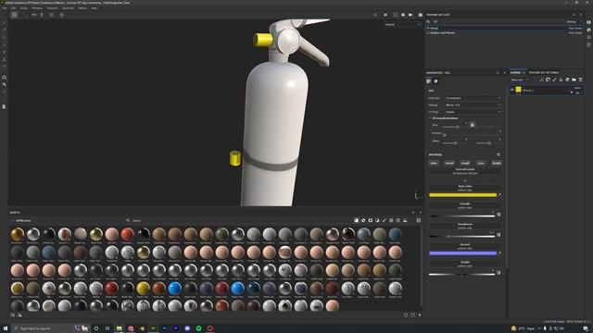593x333 pixels.
Task: Toggle visibility of Rubber and Plastic set
Action: (x=428, y=33)
